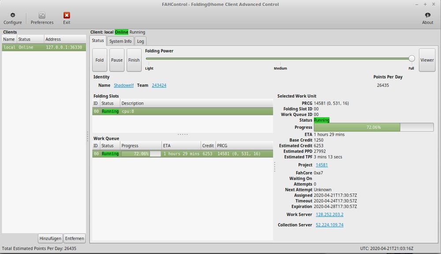Click the Clients Address column header
The image size is (441, 254).
[65, 39]
